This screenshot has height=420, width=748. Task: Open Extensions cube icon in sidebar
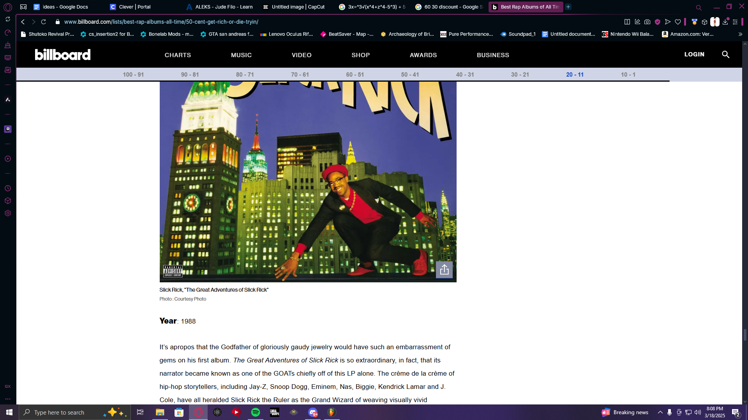click(x=8, y=201)
